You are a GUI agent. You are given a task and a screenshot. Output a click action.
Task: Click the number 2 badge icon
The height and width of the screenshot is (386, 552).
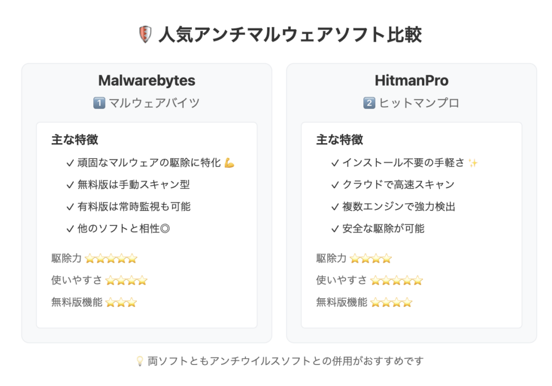369,103
